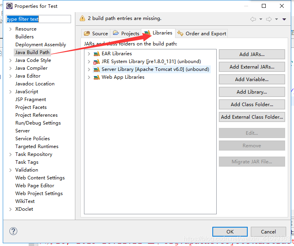Click the Source tab folder icon

pos(87,33)
